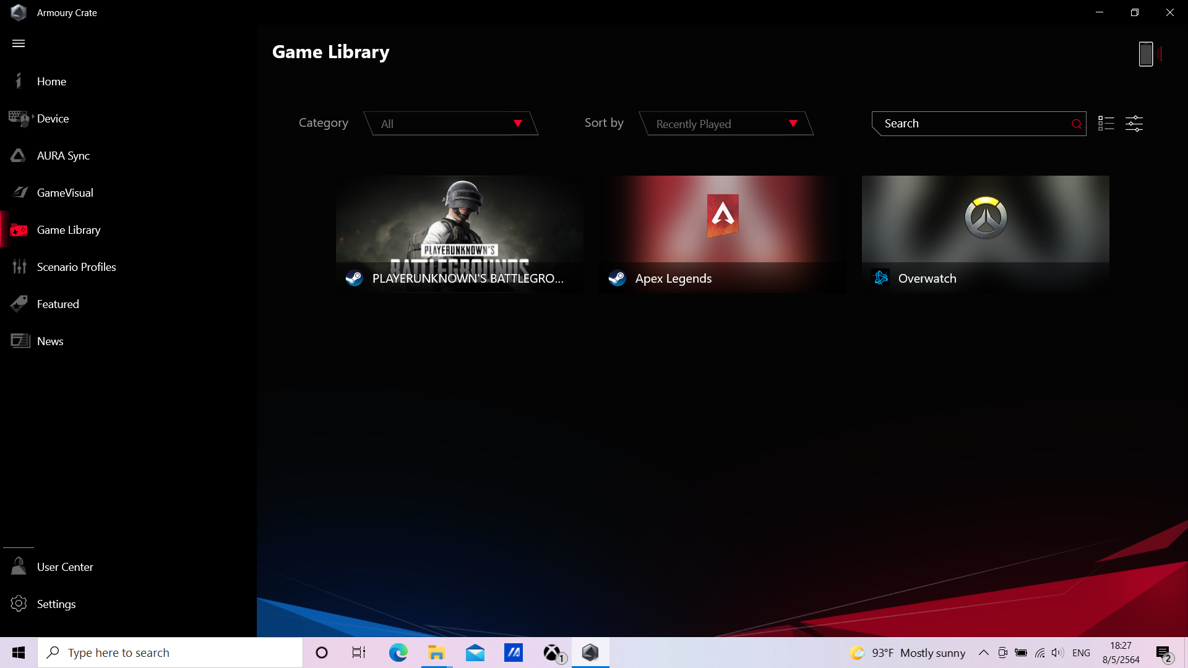Click the phone device icon at top right

(x=1146, y=54)
